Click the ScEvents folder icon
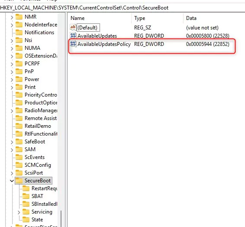245x227 pixels. click(19, 157)
